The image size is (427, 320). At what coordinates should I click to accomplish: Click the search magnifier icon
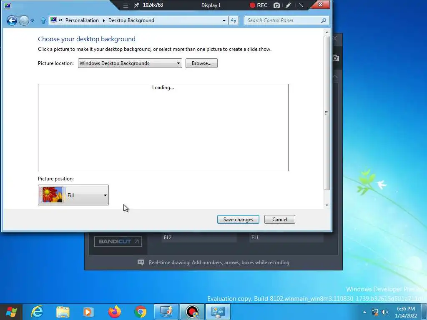click(324, 20)
